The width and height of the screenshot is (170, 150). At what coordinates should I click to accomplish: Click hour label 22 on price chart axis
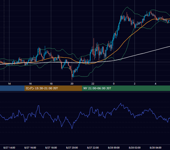pos(93,84)
